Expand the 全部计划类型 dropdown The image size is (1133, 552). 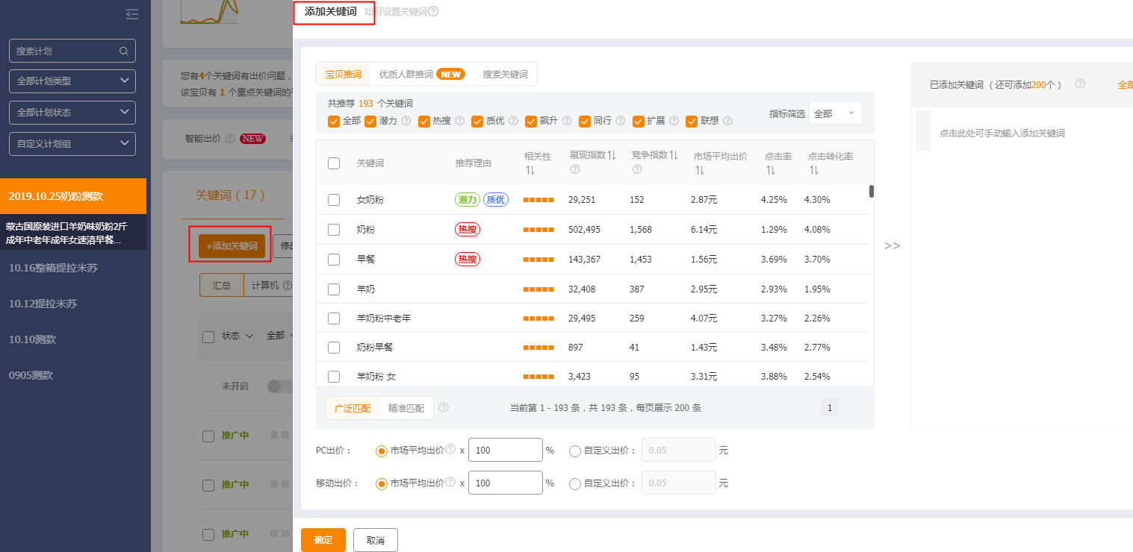[72, 81]
